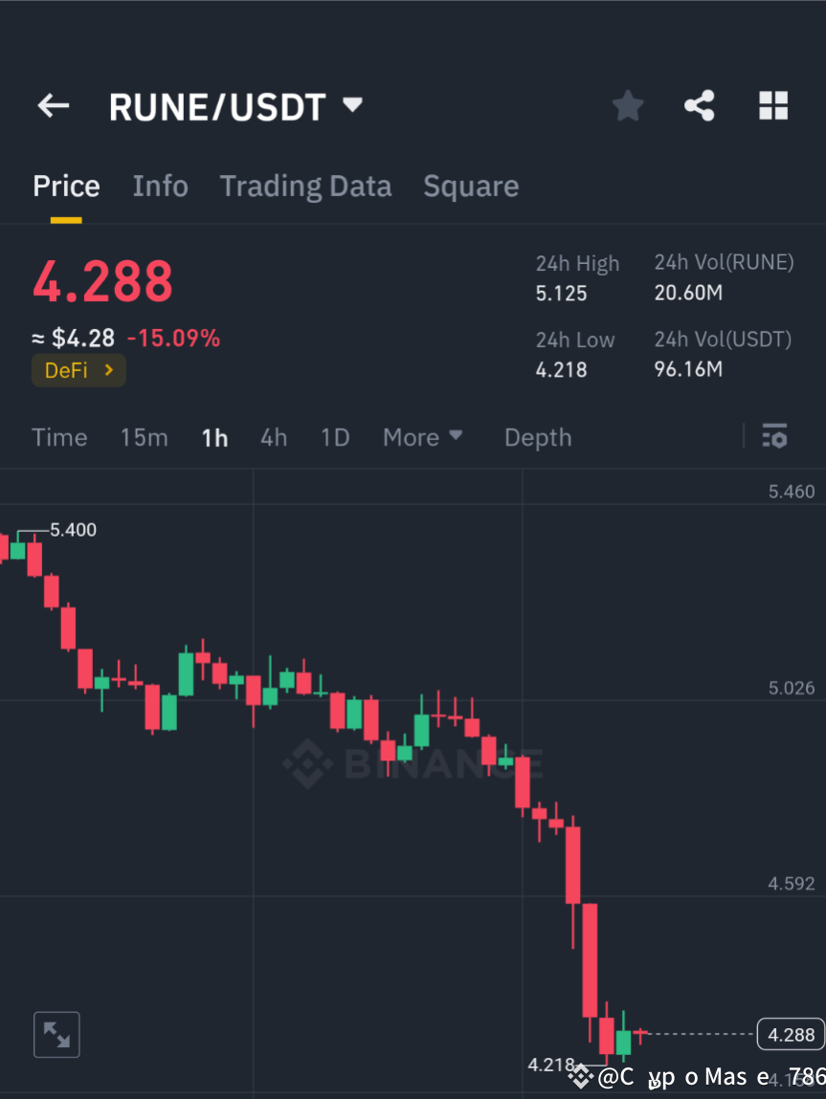
Task: Open the grid layout icon top right
Action: pyautogui.click(x=773, y=105)
